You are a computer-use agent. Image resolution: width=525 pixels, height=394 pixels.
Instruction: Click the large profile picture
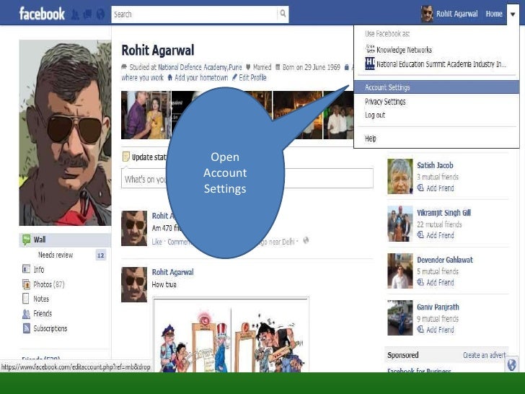tap(65, 133)
